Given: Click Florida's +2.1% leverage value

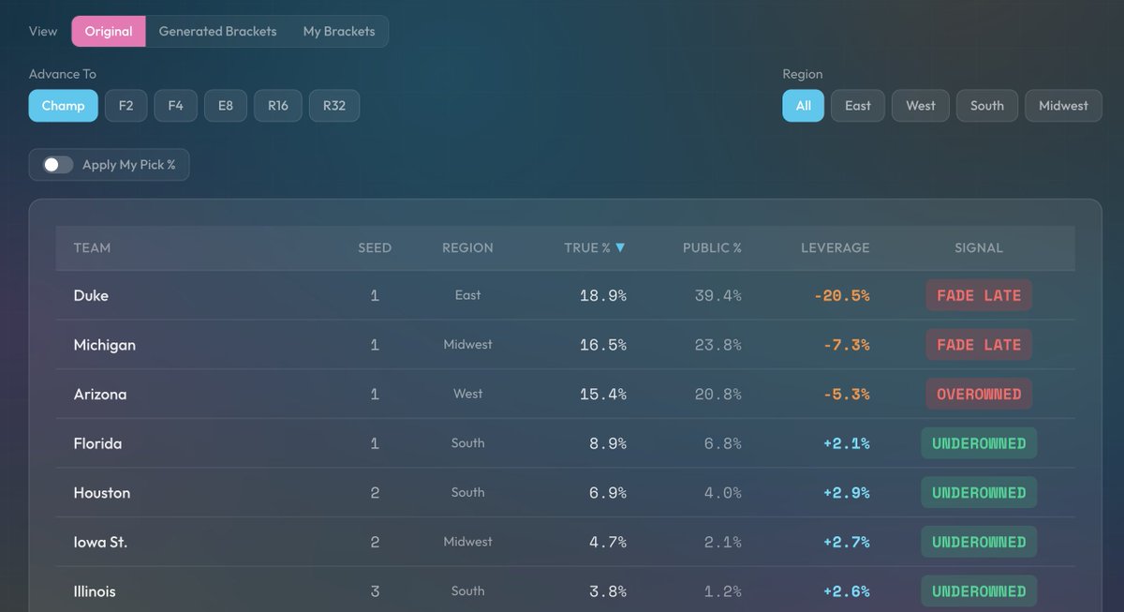Looking at the screenshot, I should click(846, 443).
